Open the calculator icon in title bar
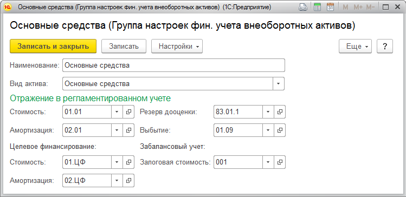 (317, 7)
